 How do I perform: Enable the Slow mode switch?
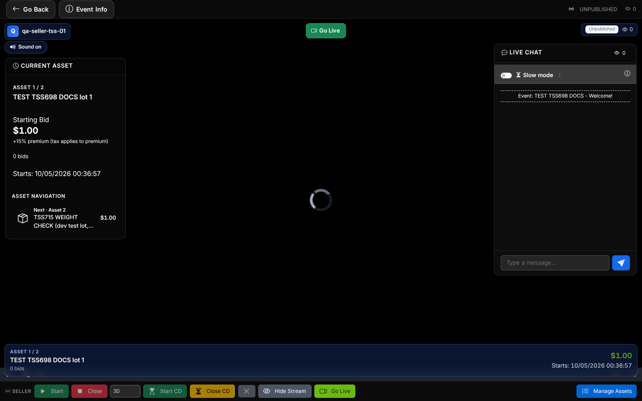coord(506,75)
